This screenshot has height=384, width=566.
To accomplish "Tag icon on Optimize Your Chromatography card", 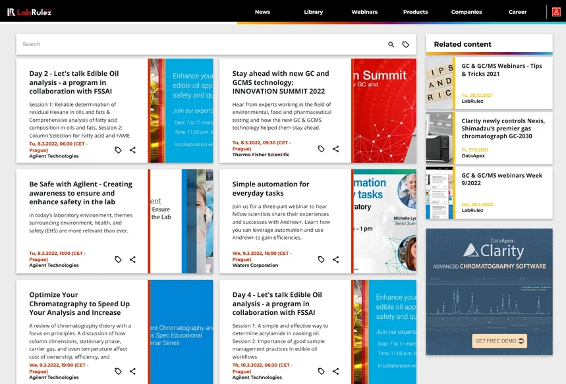I will tap(118, 371).
